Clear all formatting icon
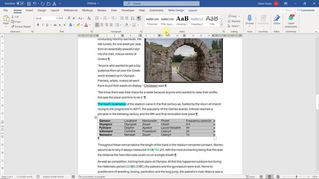Image resolution: width=319 pixels, height=179 pixels. click(x=89, y=18)
